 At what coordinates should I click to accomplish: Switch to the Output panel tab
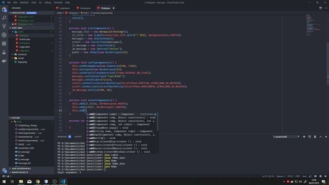[78, 137]
